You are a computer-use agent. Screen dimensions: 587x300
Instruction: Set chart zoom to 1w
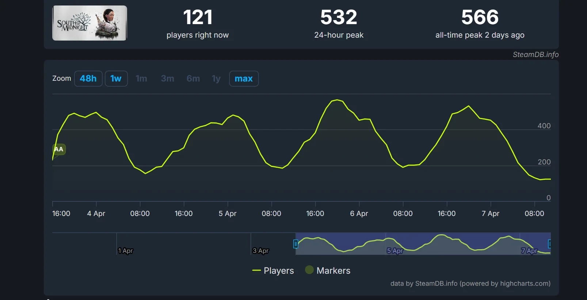pos(116,79)
